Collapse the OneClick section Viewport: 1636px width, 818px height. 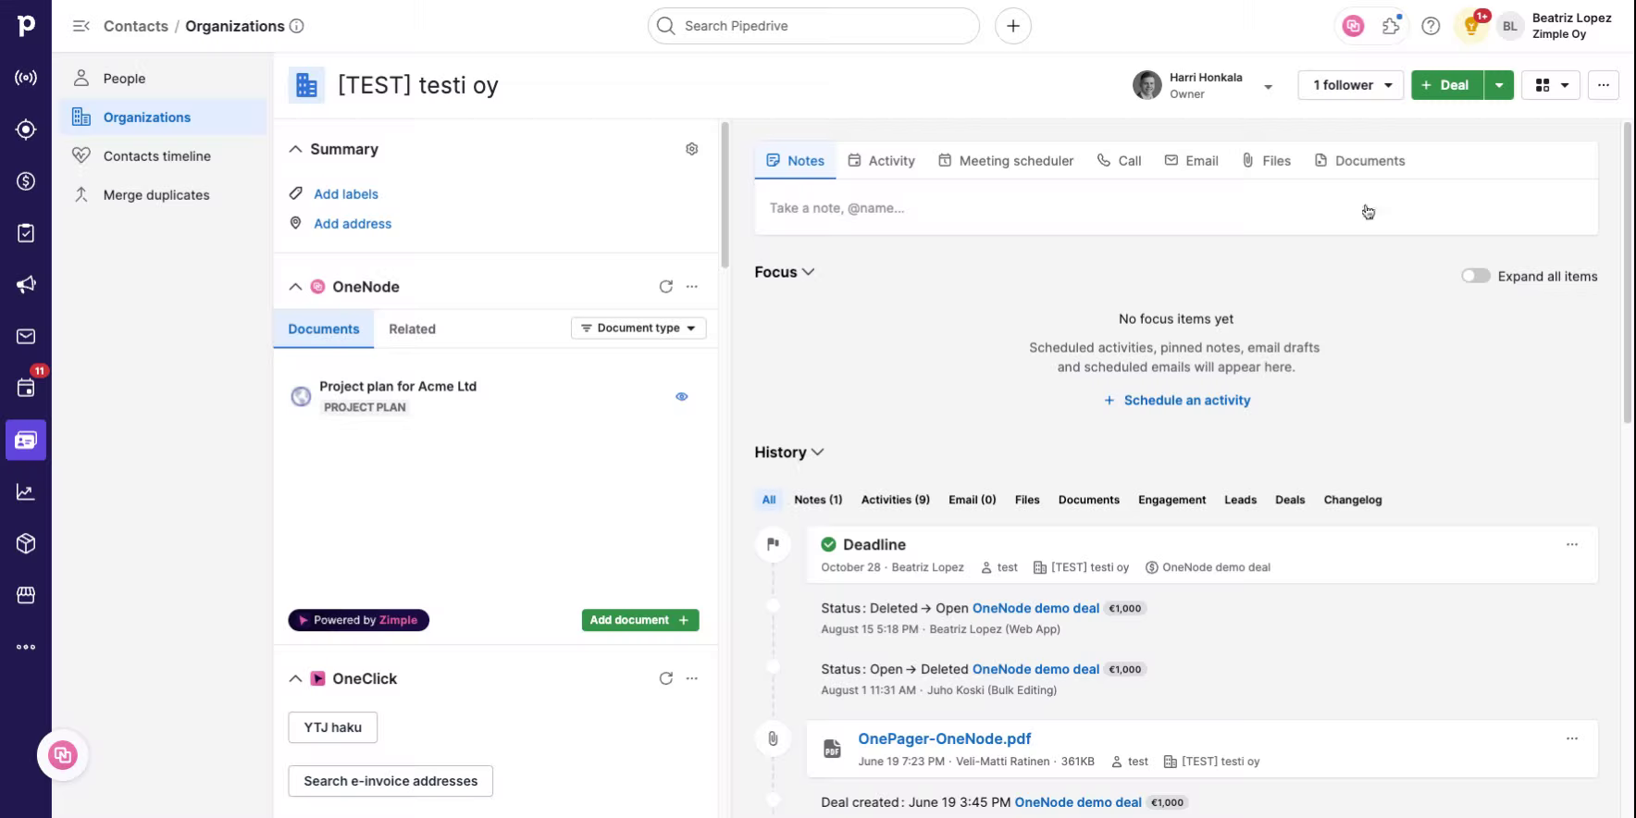point(295,678)
